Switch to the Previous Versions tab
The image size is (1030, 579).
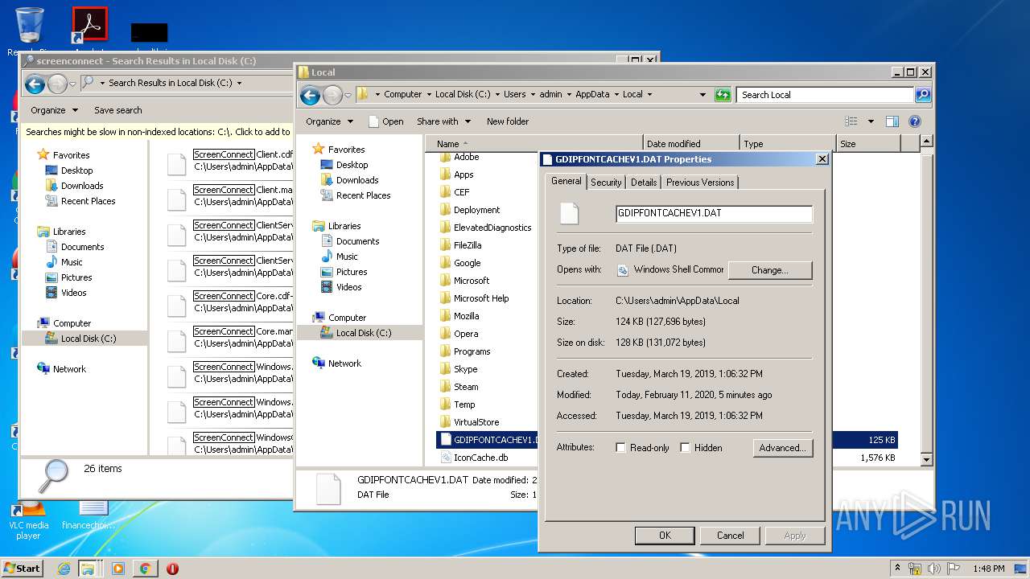pos(700,183)
